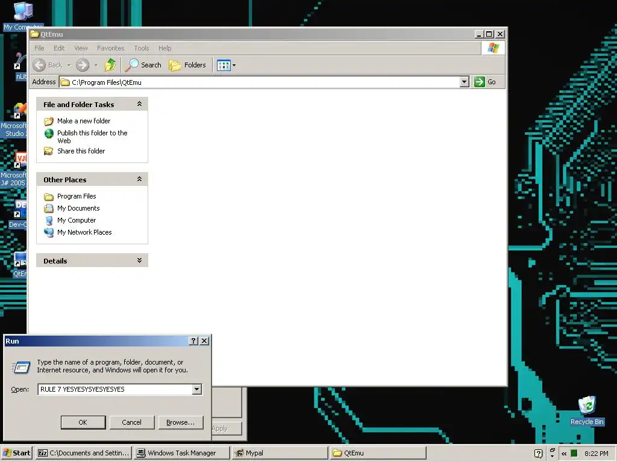This screenshot has height=462, width=617.
Task: Click the QtEmu taskbar button
Action: click(378, 453)
